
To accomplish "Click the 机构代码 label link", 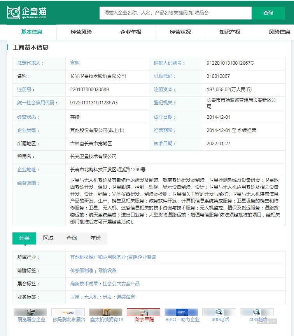I will pyautogui.click(x=163, y=76).
